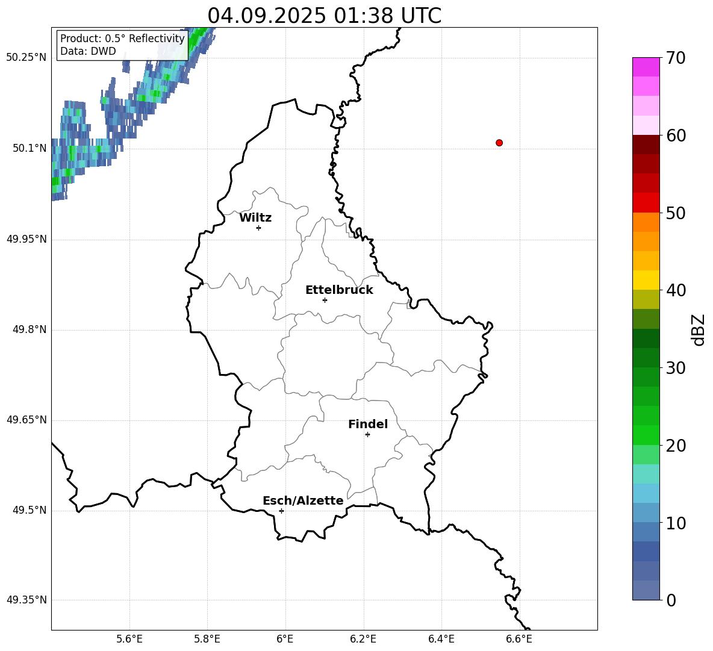Click the 20 tick on the colorbar
This screenshot has width=713, height=651.
click(x=675, y=445)
